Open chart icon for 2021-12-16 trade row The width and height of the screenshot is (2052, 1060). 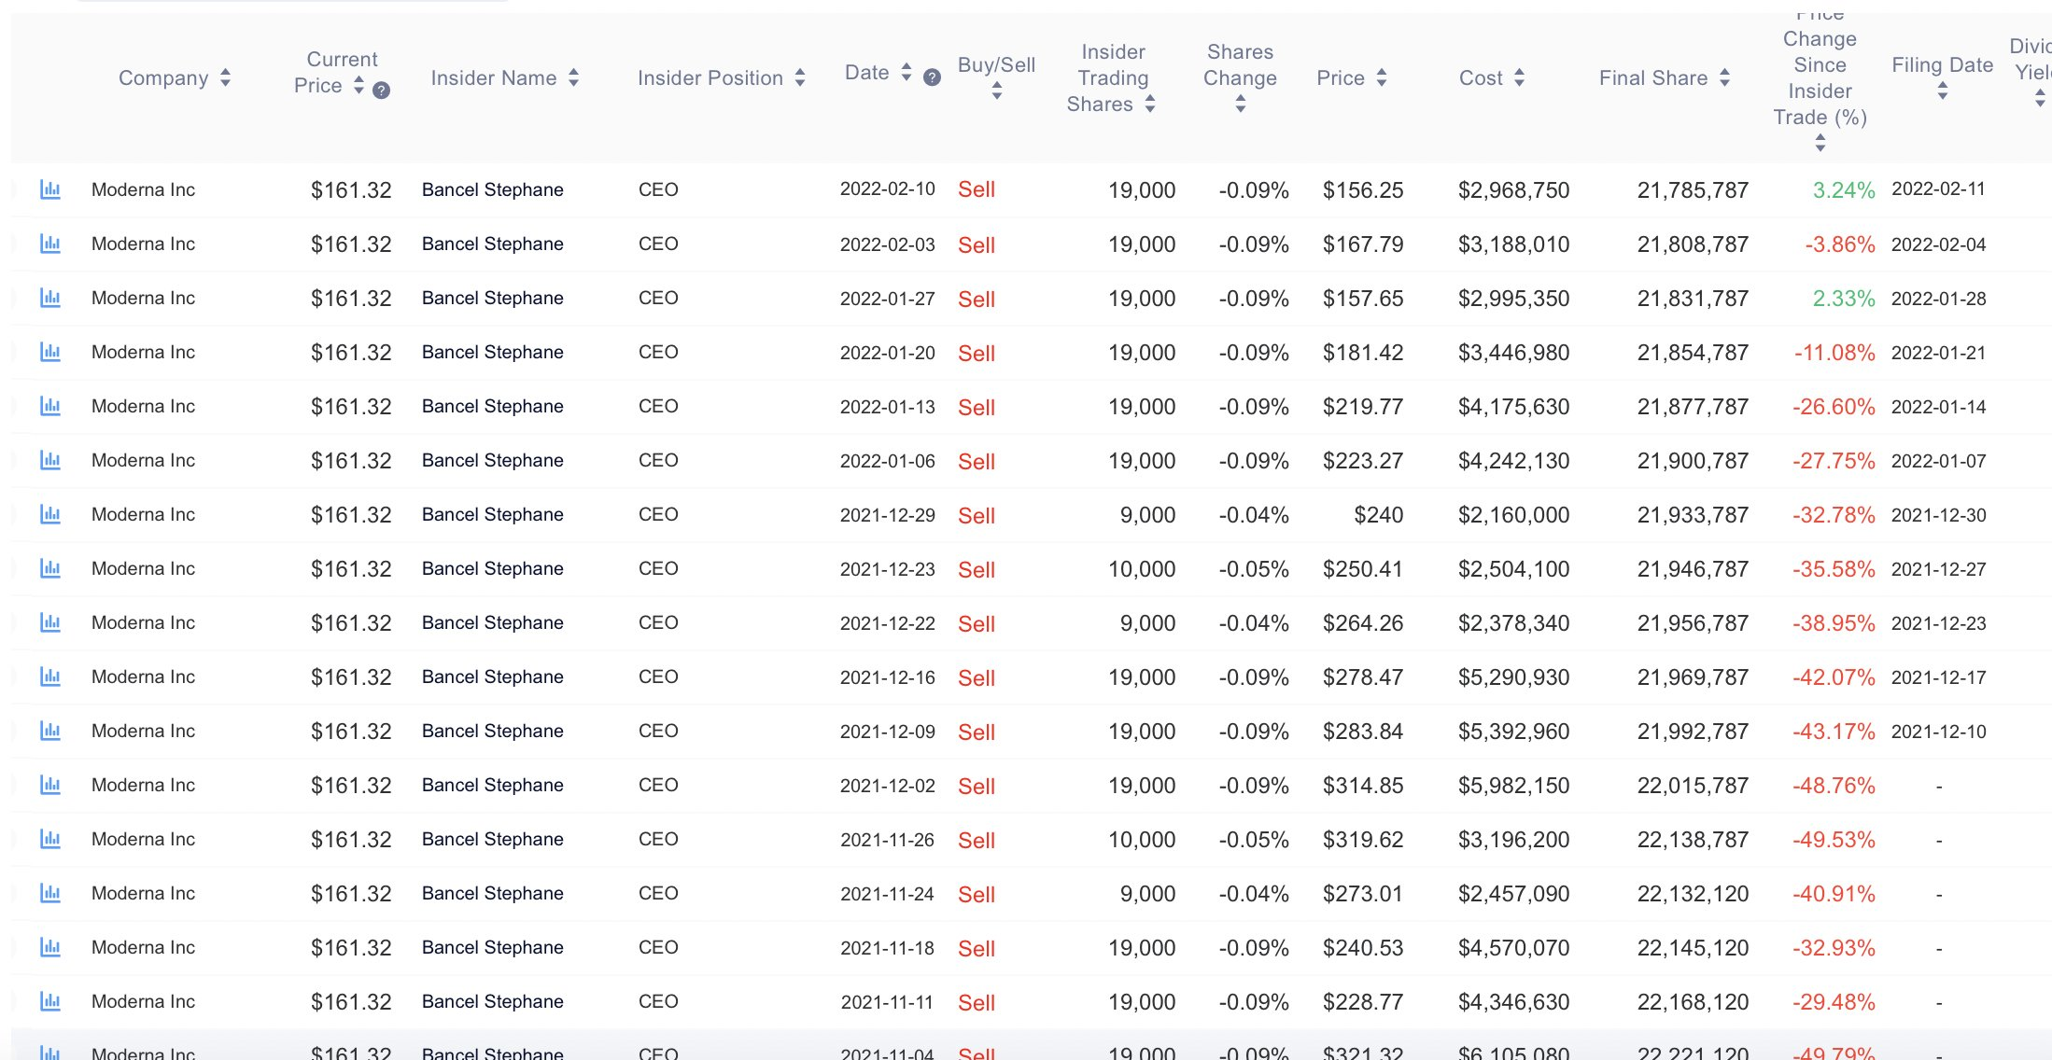click(50, 677)
